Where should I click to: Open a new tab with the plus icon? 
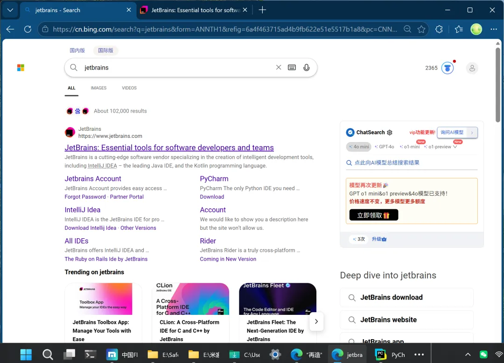262,10
